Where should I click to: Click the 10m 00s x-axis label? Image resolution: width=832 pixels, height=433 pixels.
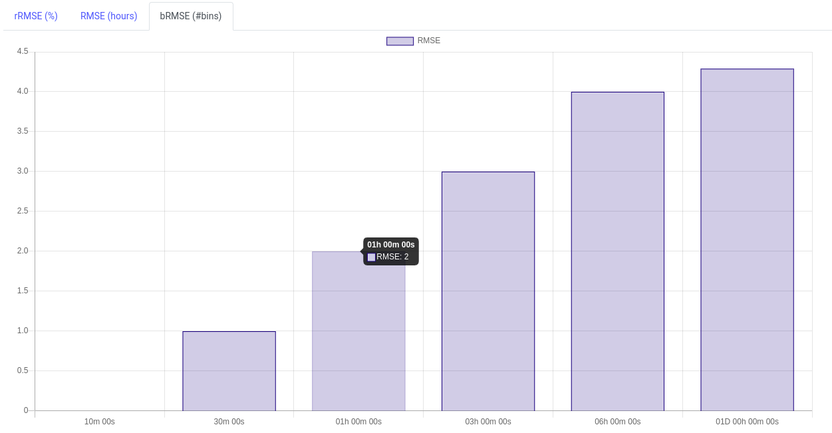click(x=100, y=422)
